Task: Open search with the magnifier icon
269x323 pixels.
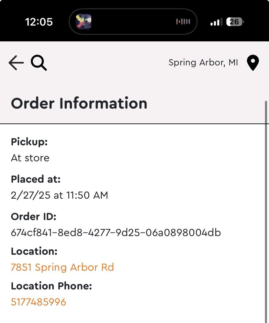Action: [x=39, y=63]
